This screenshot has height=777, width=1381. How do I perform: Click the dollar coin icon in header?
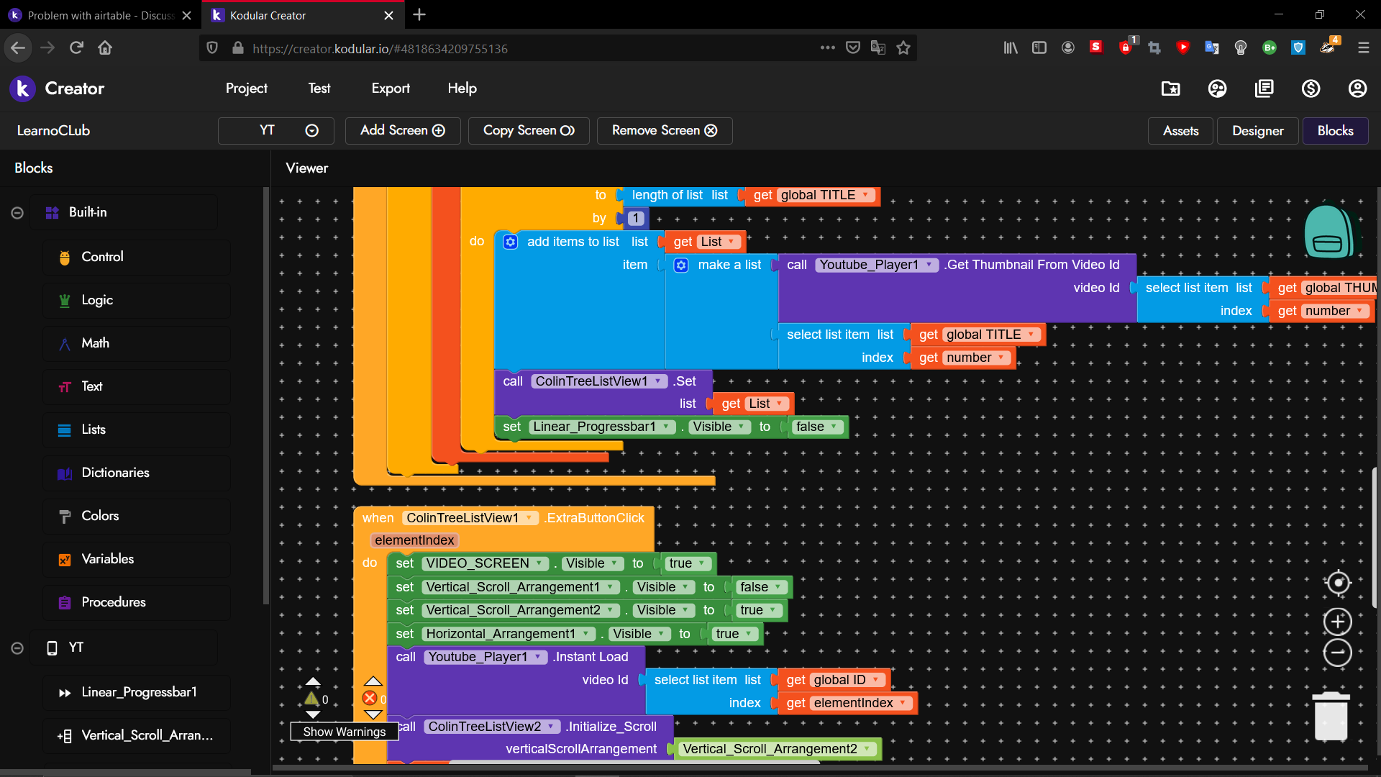click(1311, 88)
